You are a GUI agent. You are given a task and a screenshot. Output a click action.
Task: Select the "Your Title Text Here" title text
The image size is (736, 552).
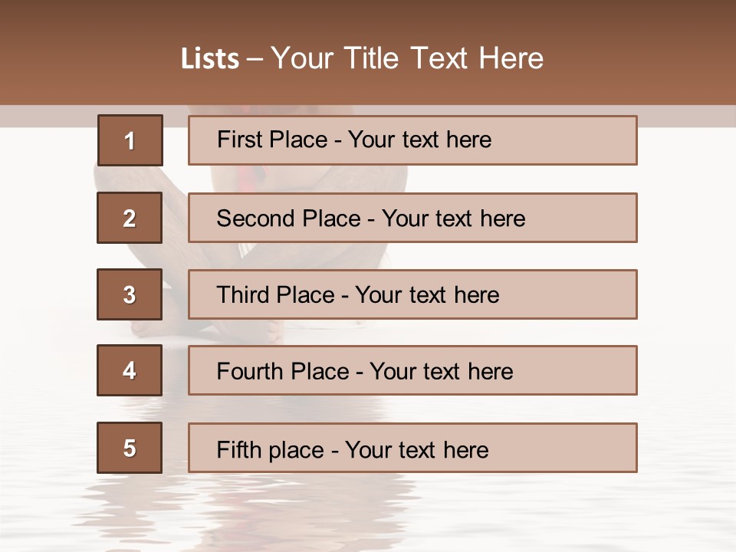(x=407, y=58)
